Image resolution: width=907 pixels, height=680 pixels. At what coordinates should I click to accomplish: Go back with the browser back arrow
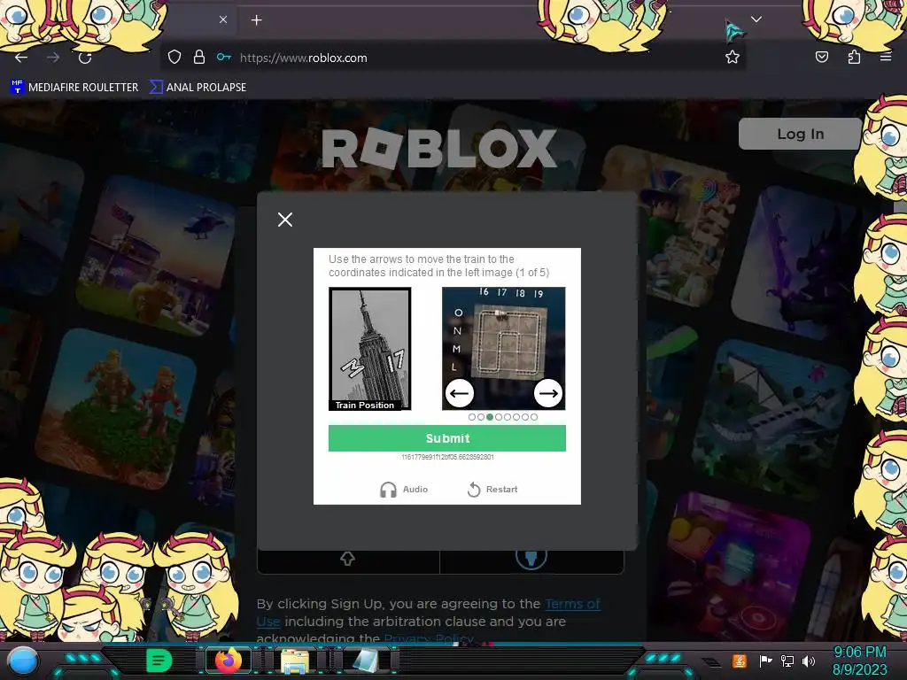click(x=21, y=58)
